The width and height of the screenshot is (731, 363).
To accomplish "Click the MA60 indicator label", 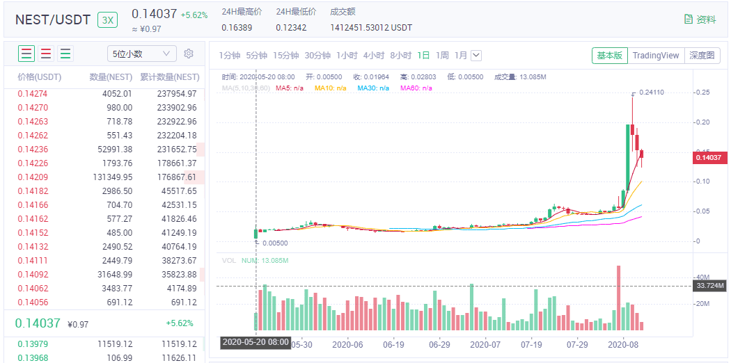I will click(x=416, y=88).
